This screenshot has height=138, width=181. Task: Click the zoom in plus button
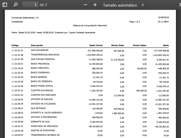click(95, 5)
